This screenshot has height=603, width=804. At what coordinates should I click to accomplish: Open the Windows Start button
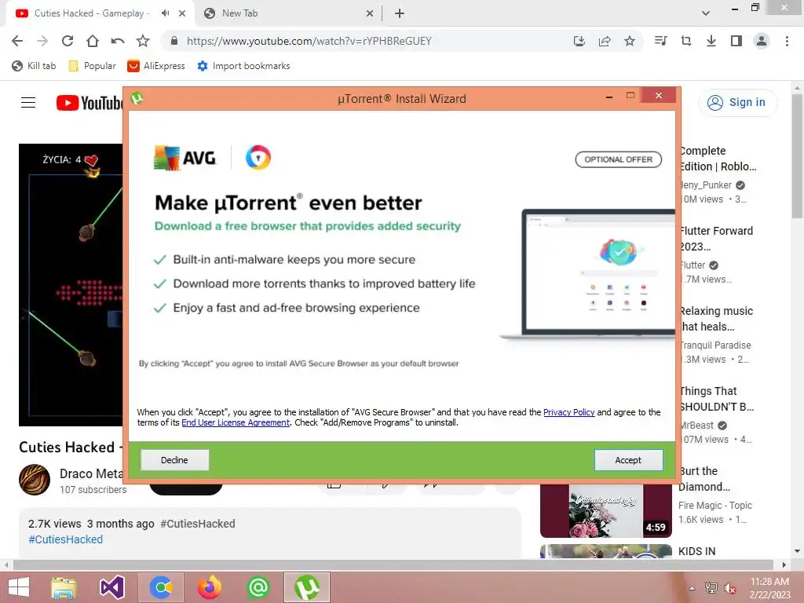pos(19,587)
